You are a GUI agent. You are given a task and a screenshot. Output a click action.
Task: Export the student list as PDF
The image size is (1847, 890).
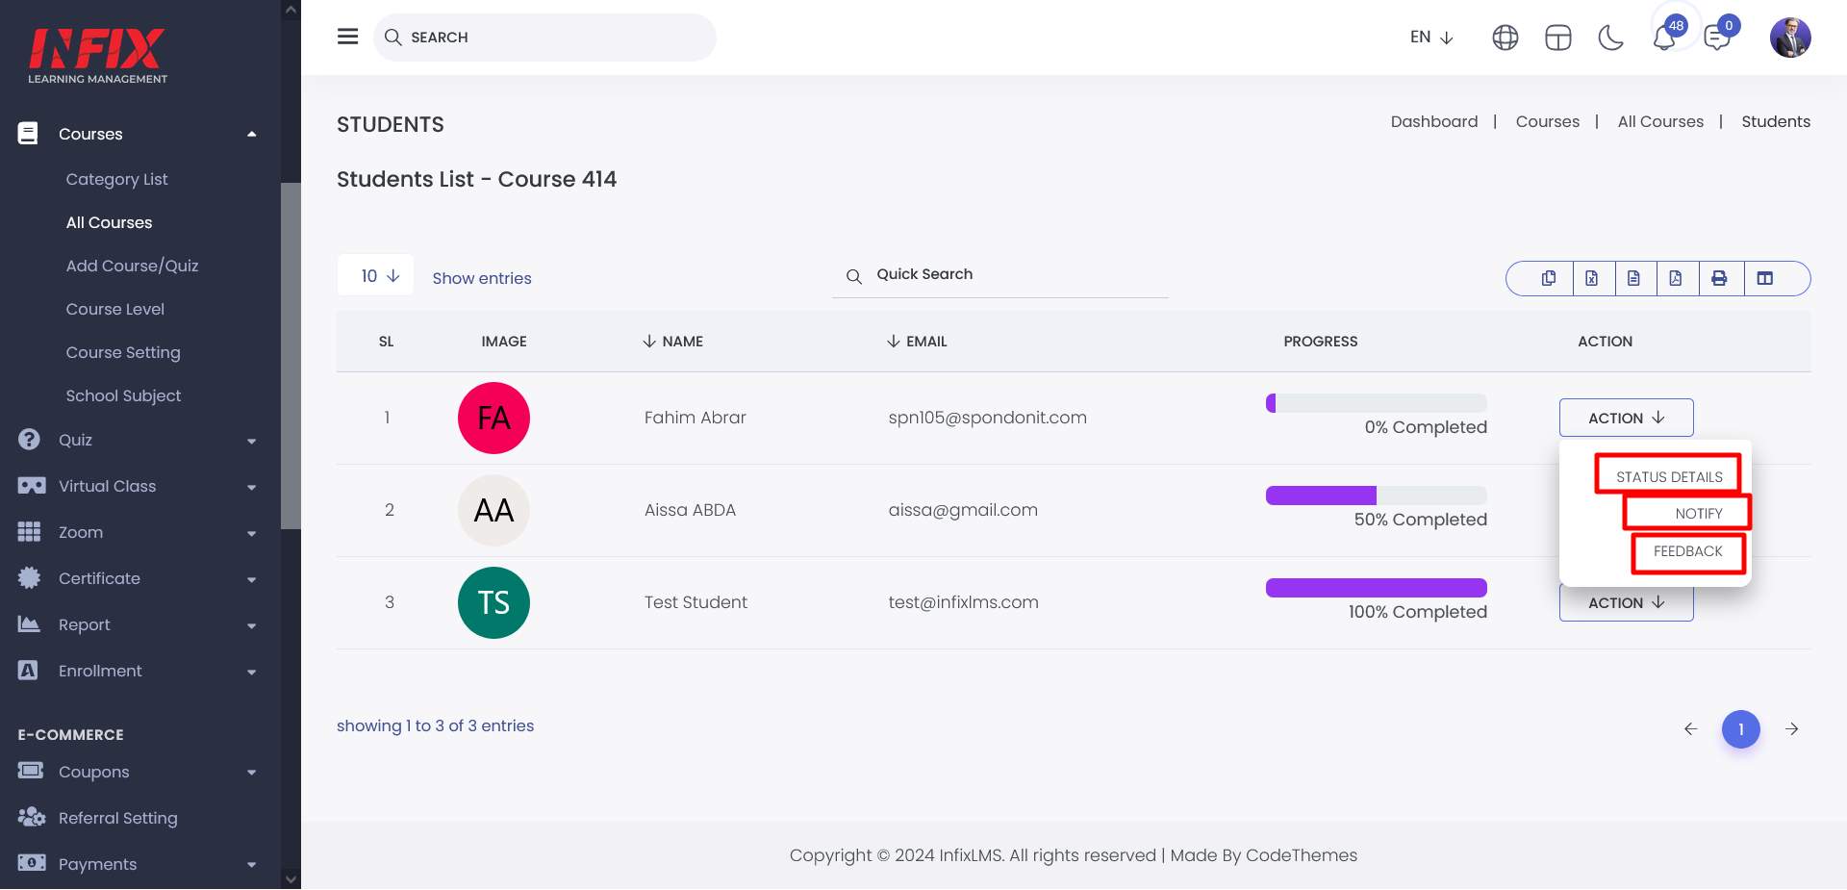[1676, 278]
